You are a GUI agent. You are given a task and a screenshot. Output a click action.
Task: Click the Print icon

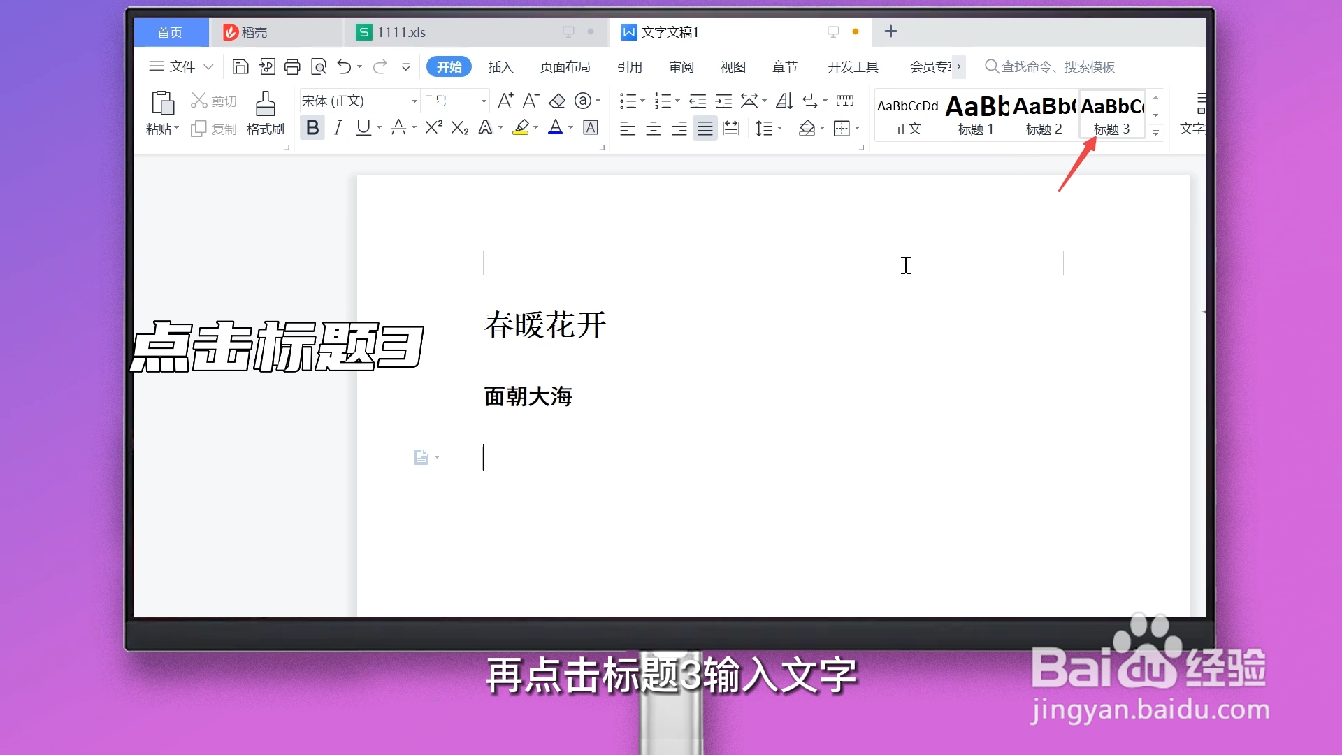click(x=292, y=67)
